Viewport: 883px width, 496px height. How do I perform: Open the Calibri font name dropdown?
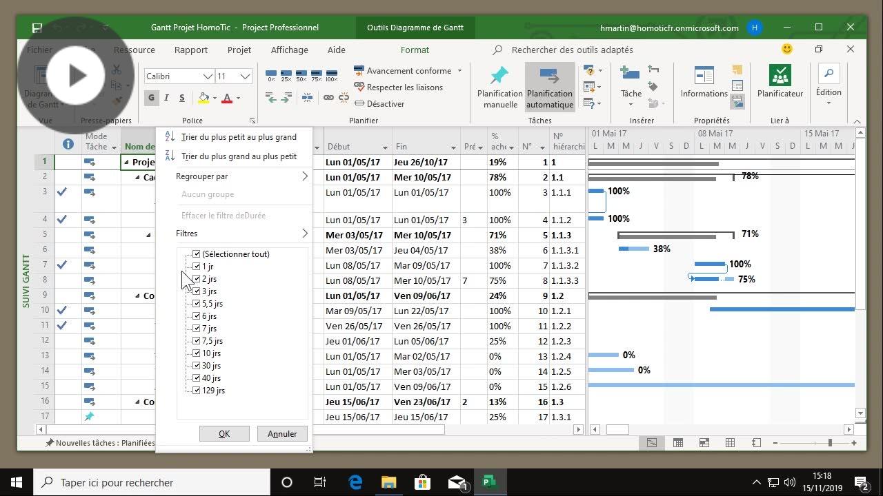click(207, 76)
